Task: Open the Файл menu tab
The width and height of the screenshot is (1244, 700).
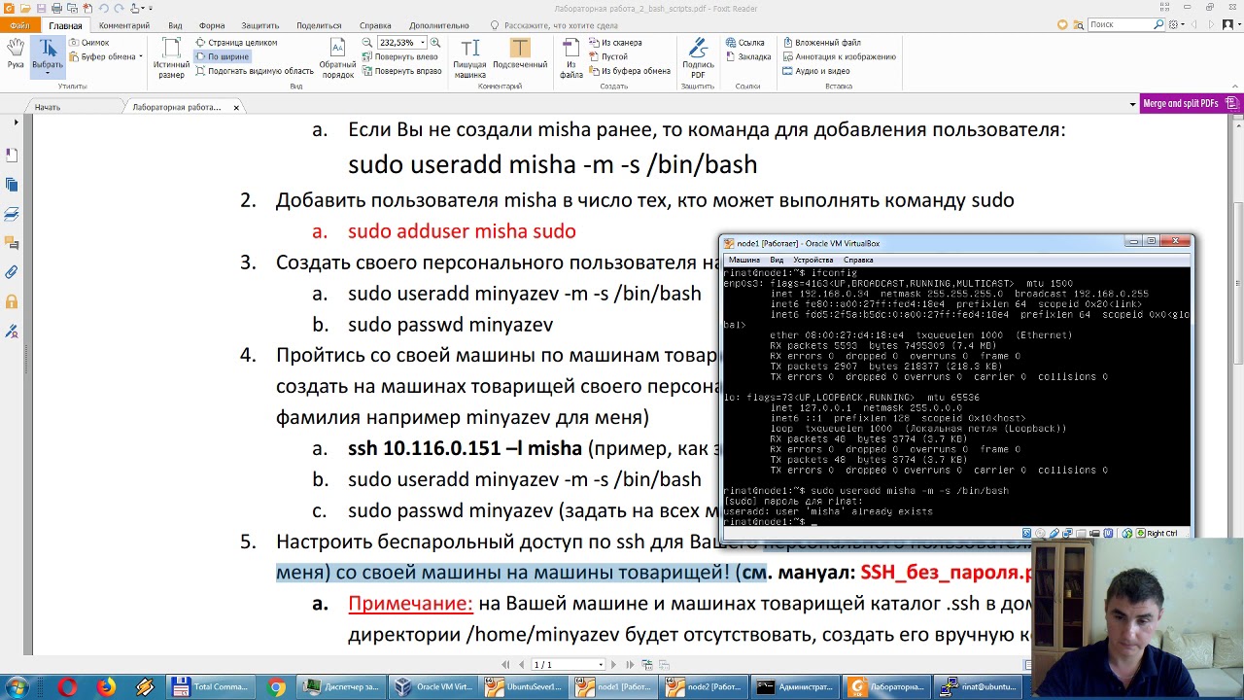Action: pos(19,25)
